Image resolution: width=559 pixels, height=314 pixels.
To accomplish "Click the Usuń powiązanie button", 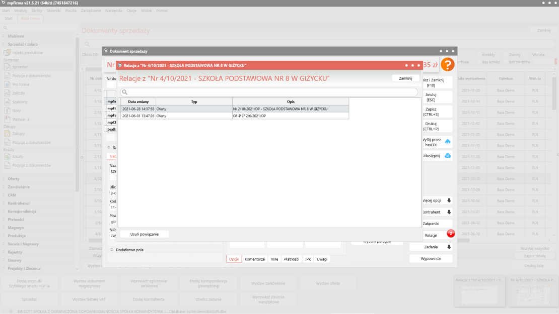I will (145, 234).
